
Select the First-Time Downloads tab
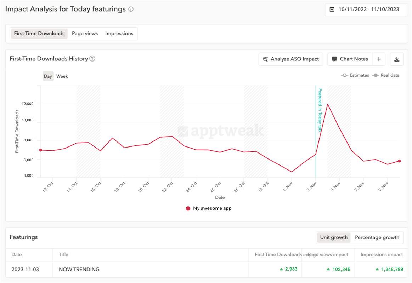[x=39, y=34]
